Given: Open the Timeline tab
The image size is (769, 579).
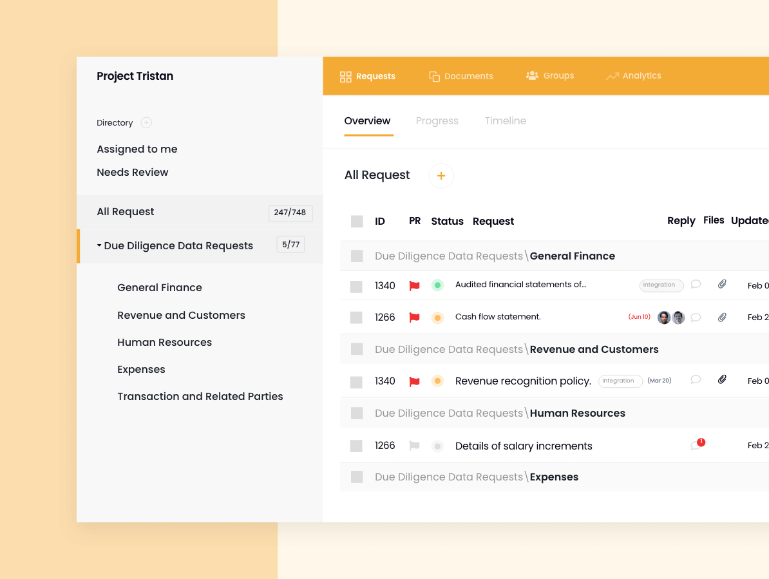Looking at the screenshot, I should (505, 121).
